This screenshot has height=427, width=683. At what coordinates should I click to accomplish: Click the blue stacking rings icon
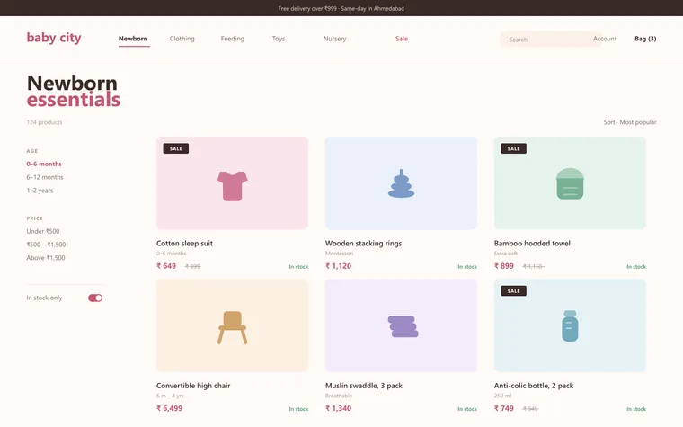click(x=401, y=184)
